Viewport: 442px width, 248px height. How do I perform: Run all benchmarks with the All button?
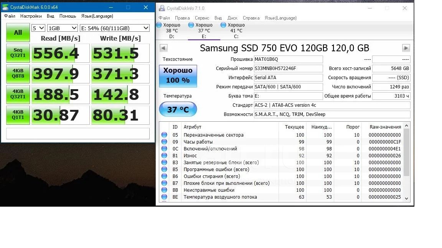[18, 32]
